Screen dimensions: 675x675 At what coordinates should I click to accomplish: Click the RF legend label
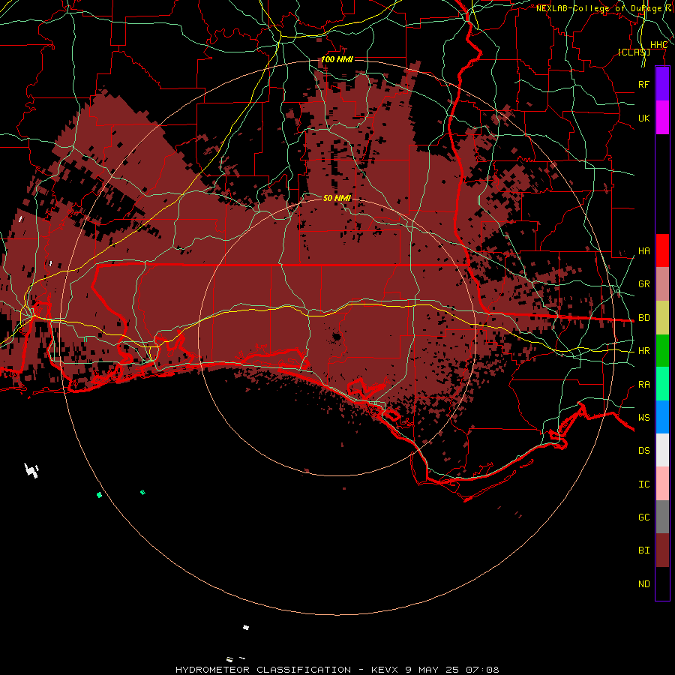pyautogui.click(x=644, y=84)
